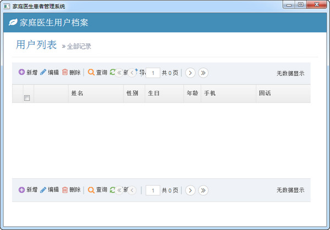Tick the select-all checkbox in table header
Viewport: 330px width, 230px height.
point(27,98)
